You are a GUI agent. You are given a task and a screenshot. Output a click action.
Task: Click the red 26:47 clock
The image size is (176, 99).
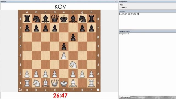[x=60, y=95]
